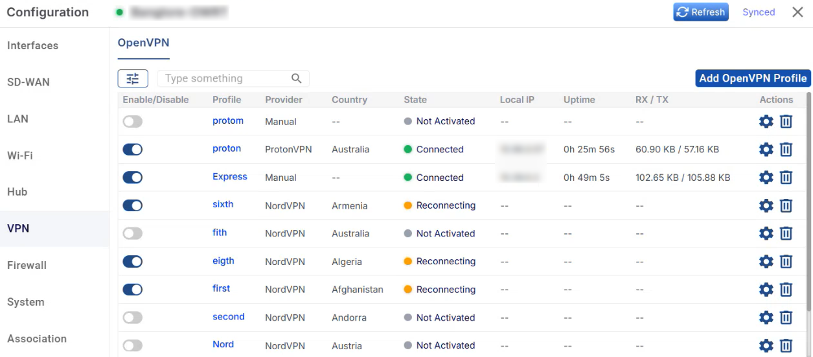Open the Express profile link
This screenshot has width=813, height=357.
[230, 176]
